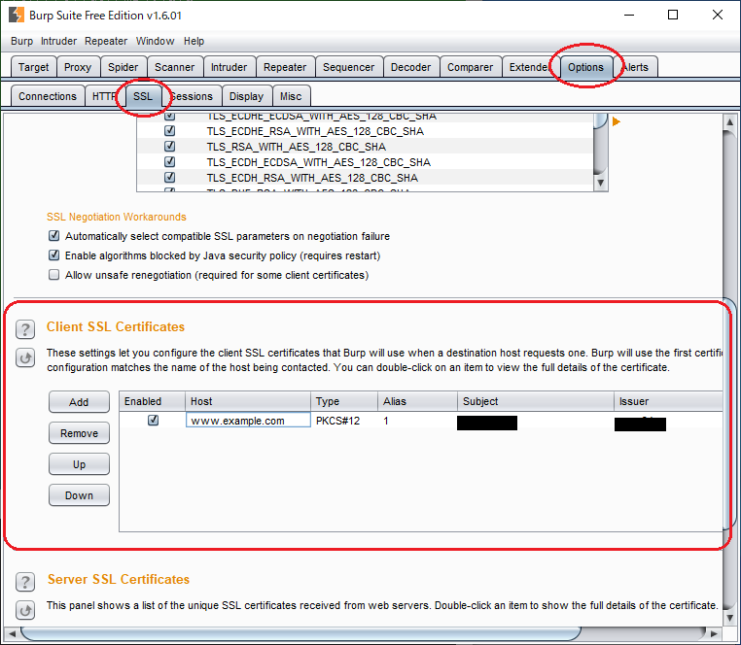Enable allow unsafe renegotiation option
The width and height of the screenshot is (741, 645).
53,275
